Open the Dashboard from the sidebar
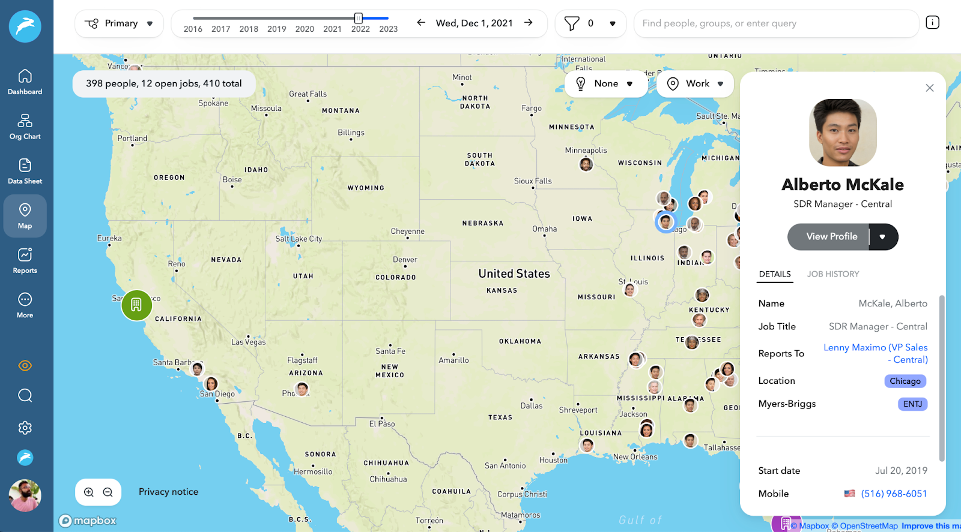This screenshot has height=532, width=961. [x=25, y=82]
